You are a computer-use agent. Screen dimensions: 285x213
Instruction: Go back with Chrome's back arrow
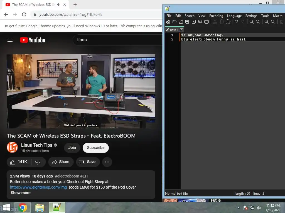(6, 14)
